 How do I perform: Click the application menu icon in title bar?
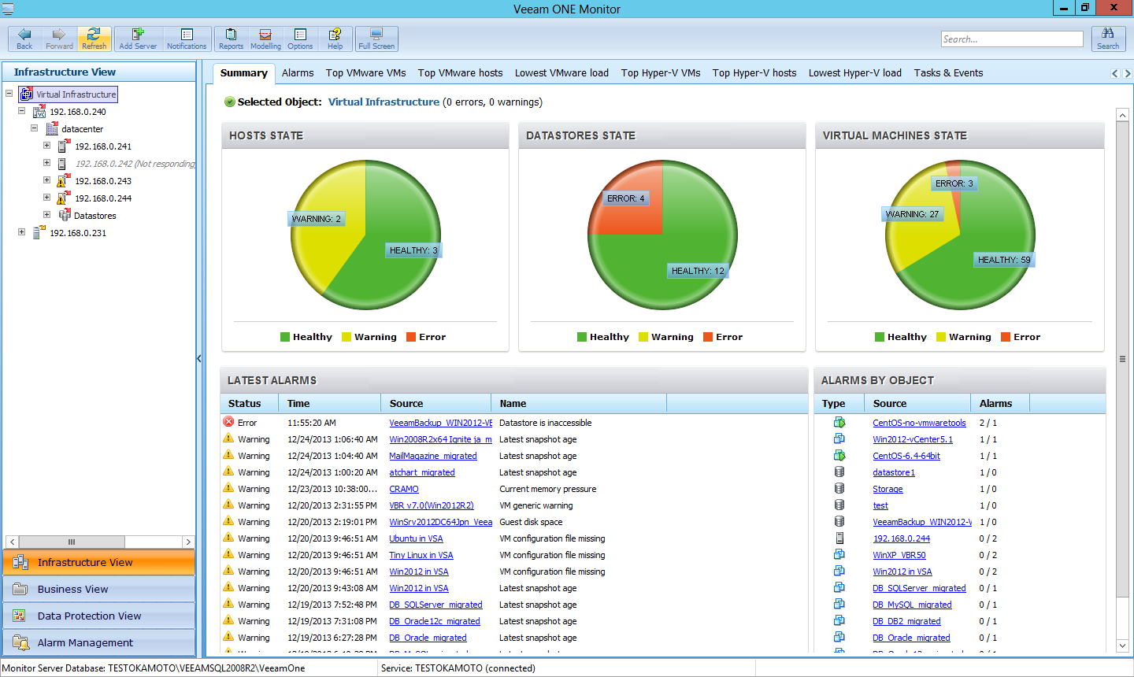pyautogui.click(x=8, y=9)
